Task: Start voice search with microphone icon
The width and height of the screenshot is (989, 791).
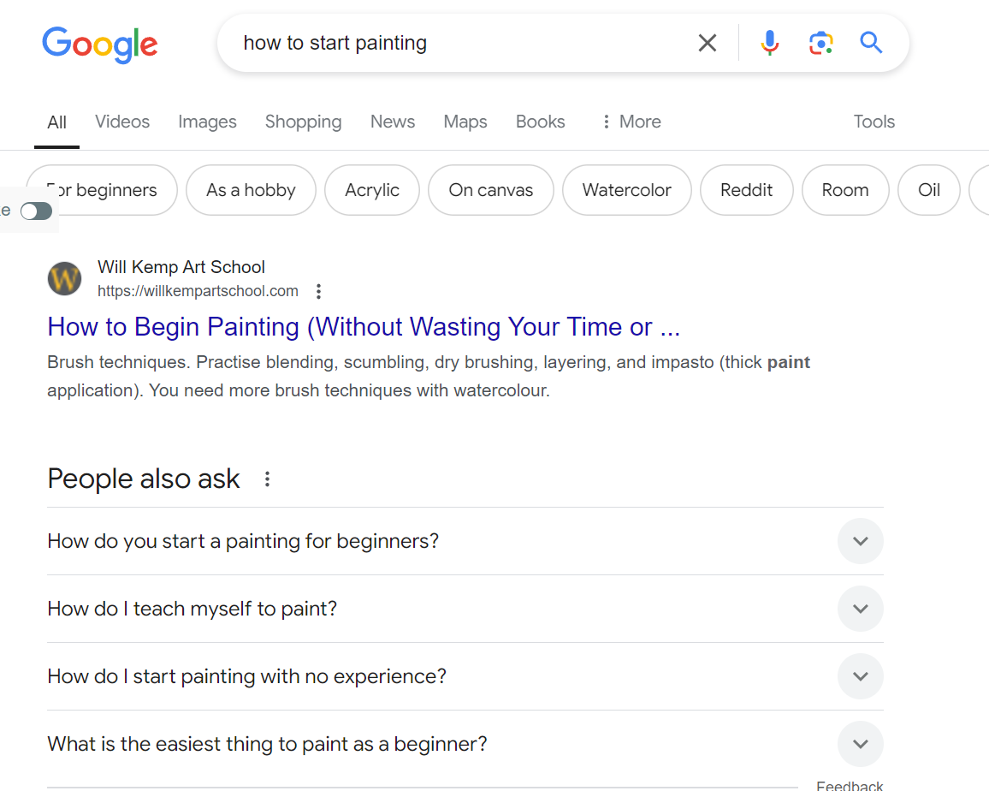Action: tap(770, 43)
